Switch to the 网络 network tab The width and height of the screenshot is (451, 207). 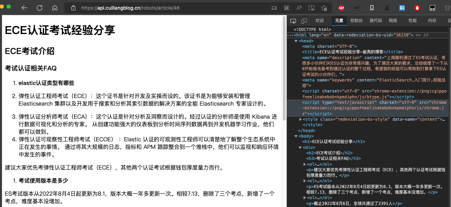coord(393,21)
